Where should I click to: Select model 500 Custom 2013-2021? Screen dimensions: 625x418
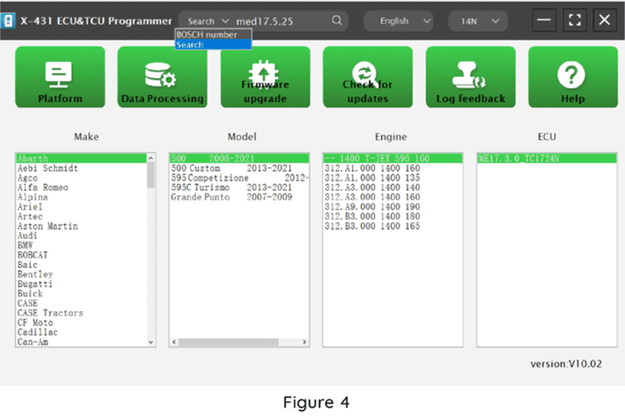(239, 168)
